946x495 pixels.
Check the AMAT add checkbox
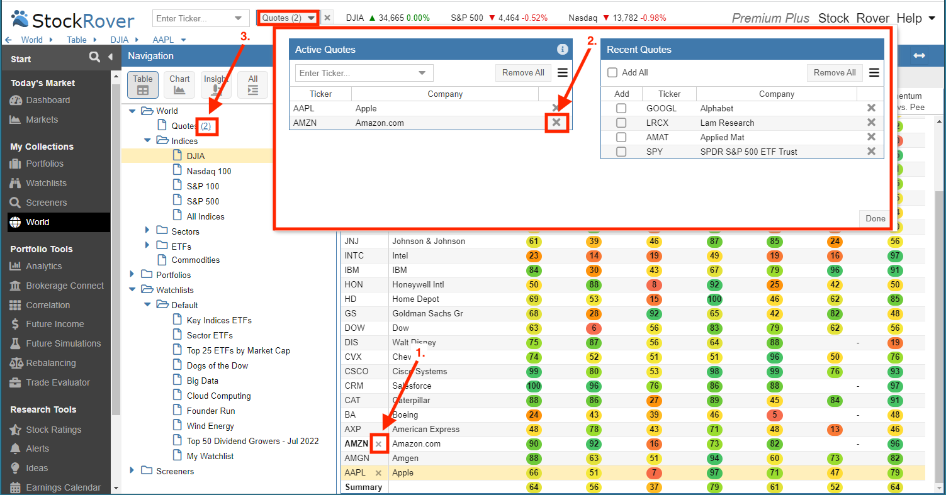[x=621, y=137]
